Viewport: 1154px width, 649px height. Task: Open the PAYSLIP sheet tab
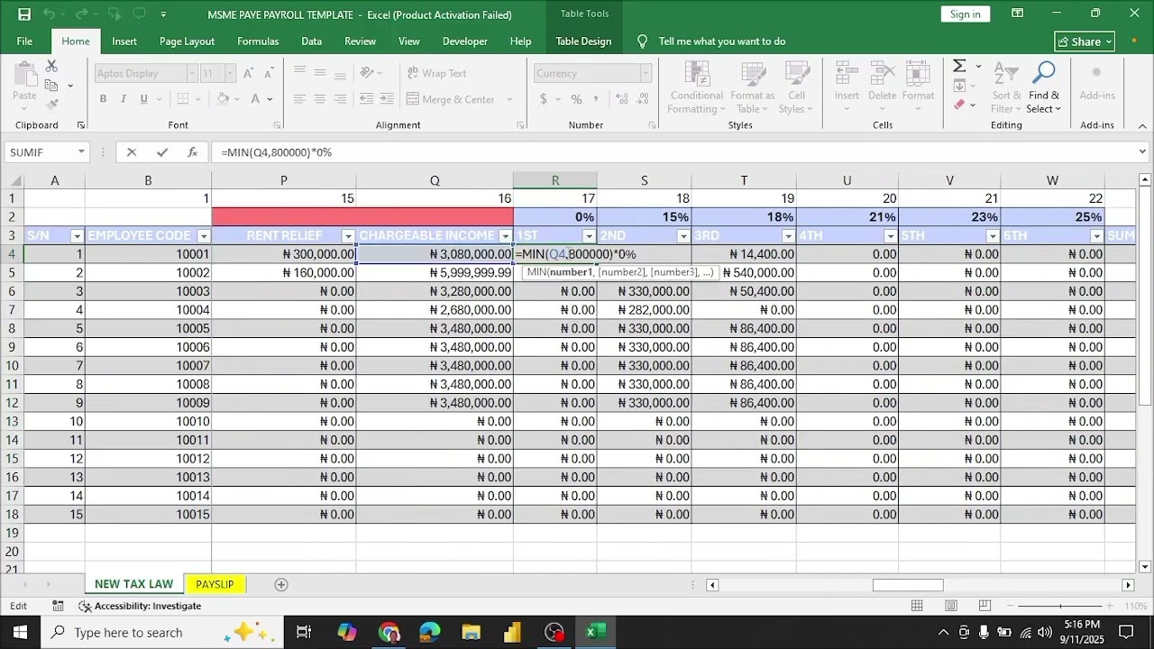point(215,584)
